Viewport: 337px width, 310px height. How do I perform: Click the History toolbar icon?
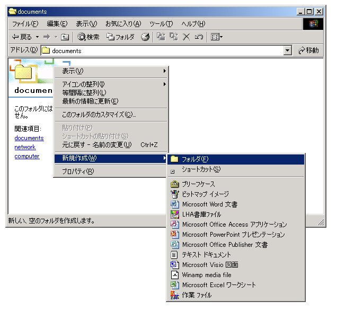pyautogui.click(x=145, y=37)
